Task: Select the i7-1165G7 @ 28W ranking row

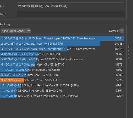Action: [x=62, y=85]
